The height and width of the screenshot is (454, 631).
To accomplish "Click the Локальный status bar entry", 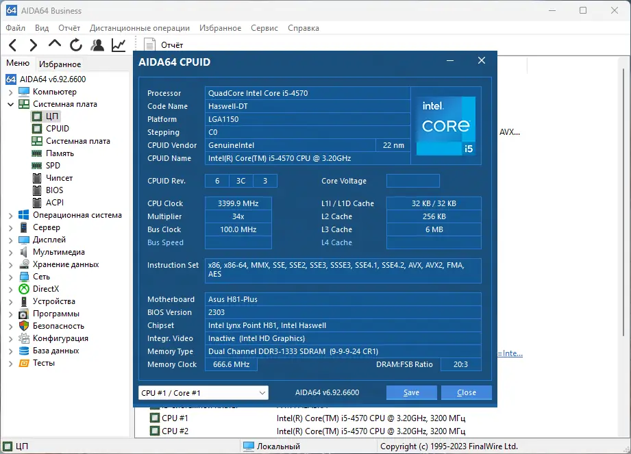I will pos(272,446).
